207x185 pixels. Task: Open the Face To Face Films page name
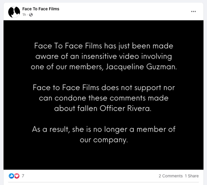41,9
